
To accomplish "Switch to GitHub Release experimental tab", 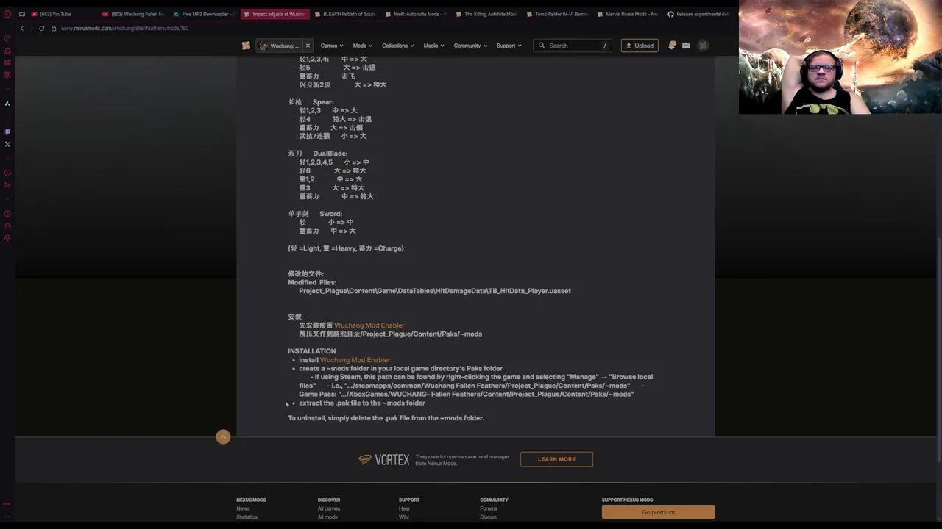I will [x=698, y=14].
